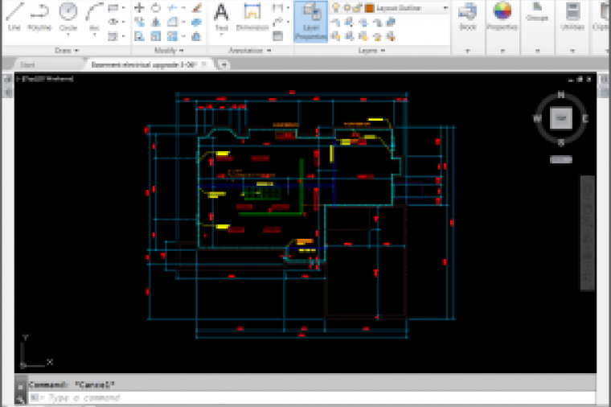The image size is (611, 407).
Task: Select the Dimension tool
Action: 252,16
